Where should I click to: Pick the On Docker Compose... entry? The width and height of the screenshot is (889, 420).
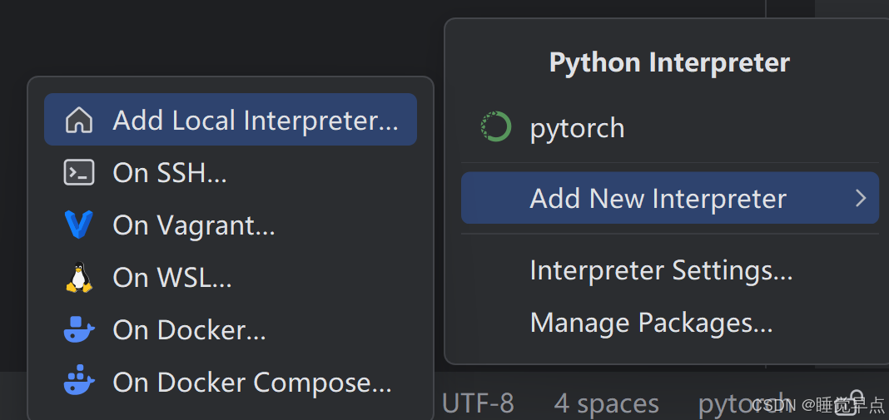click(x=252, y=383)
